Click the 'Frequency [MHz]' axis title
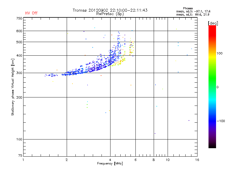Viewport: 232px width, 174px height. pos(110,164)
